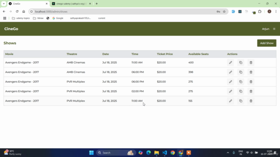The image size is (280, 157).
Task: Click the 02:00 PM time cell
Action: tap(137, 91)
